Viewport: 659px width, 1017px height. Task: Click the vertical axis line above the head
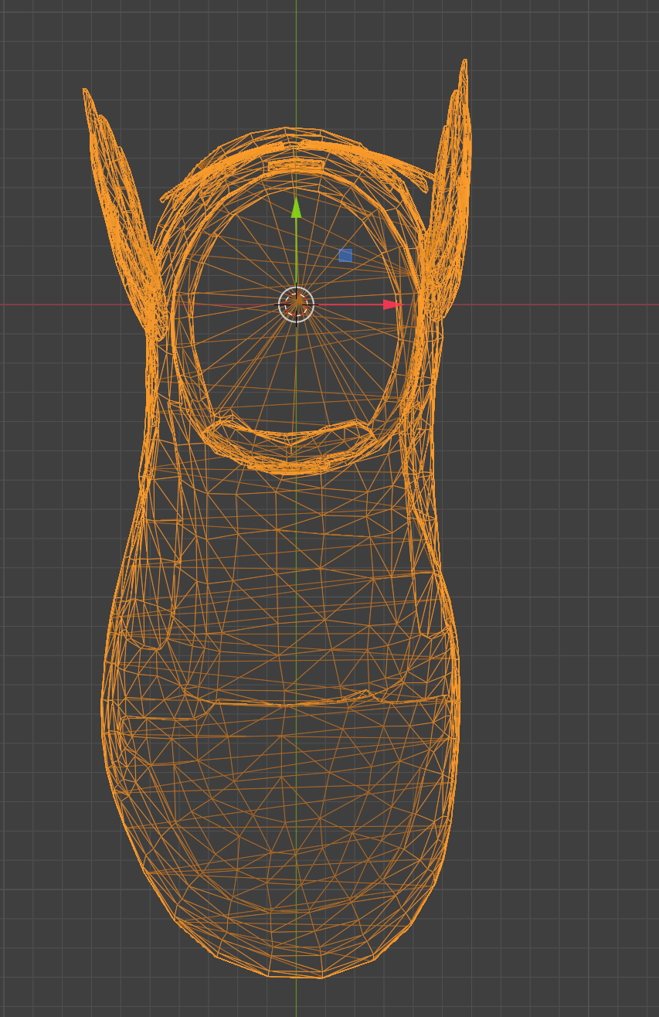[x=296, y=62]
